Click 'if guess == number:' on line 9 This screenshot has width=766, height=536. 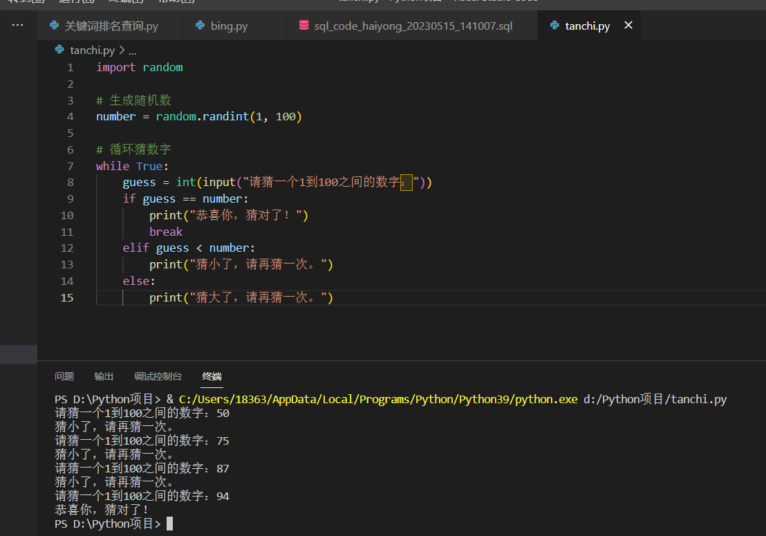pos(185,199)
